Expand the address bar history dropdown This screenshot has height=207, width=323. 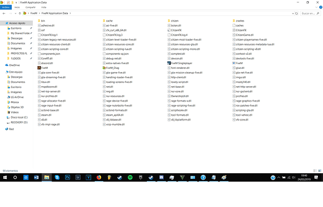(x=293, y=14)
